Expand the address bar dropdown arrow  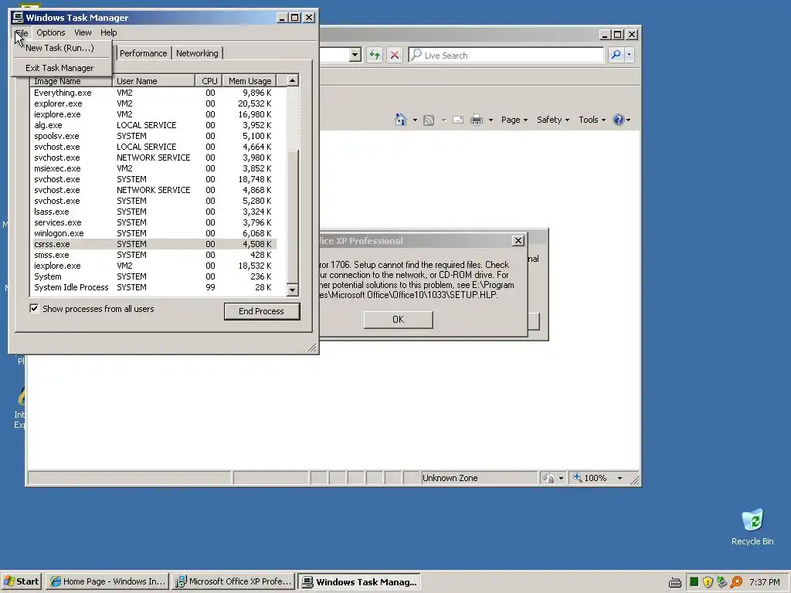(x=355, y=55)
